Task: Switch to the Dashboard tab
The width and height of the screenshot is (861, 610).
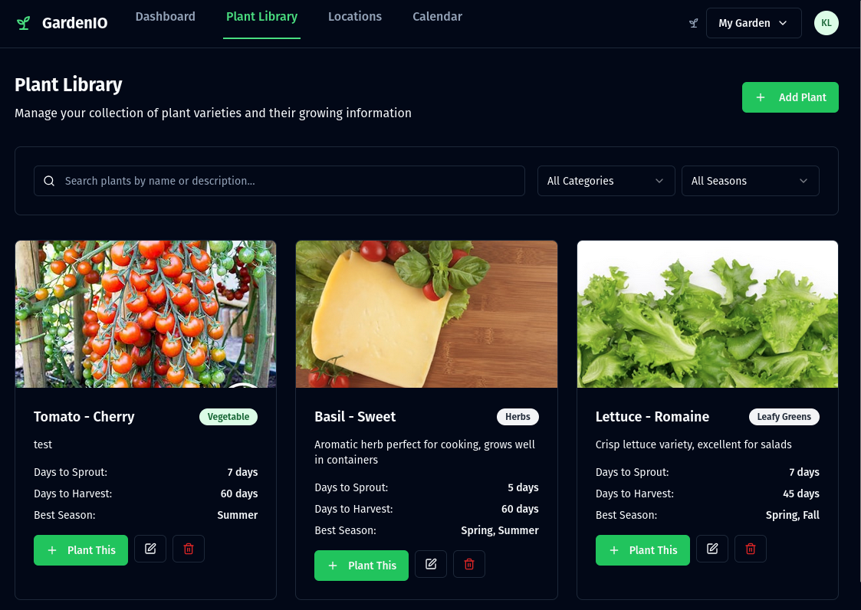Action: 166,16
